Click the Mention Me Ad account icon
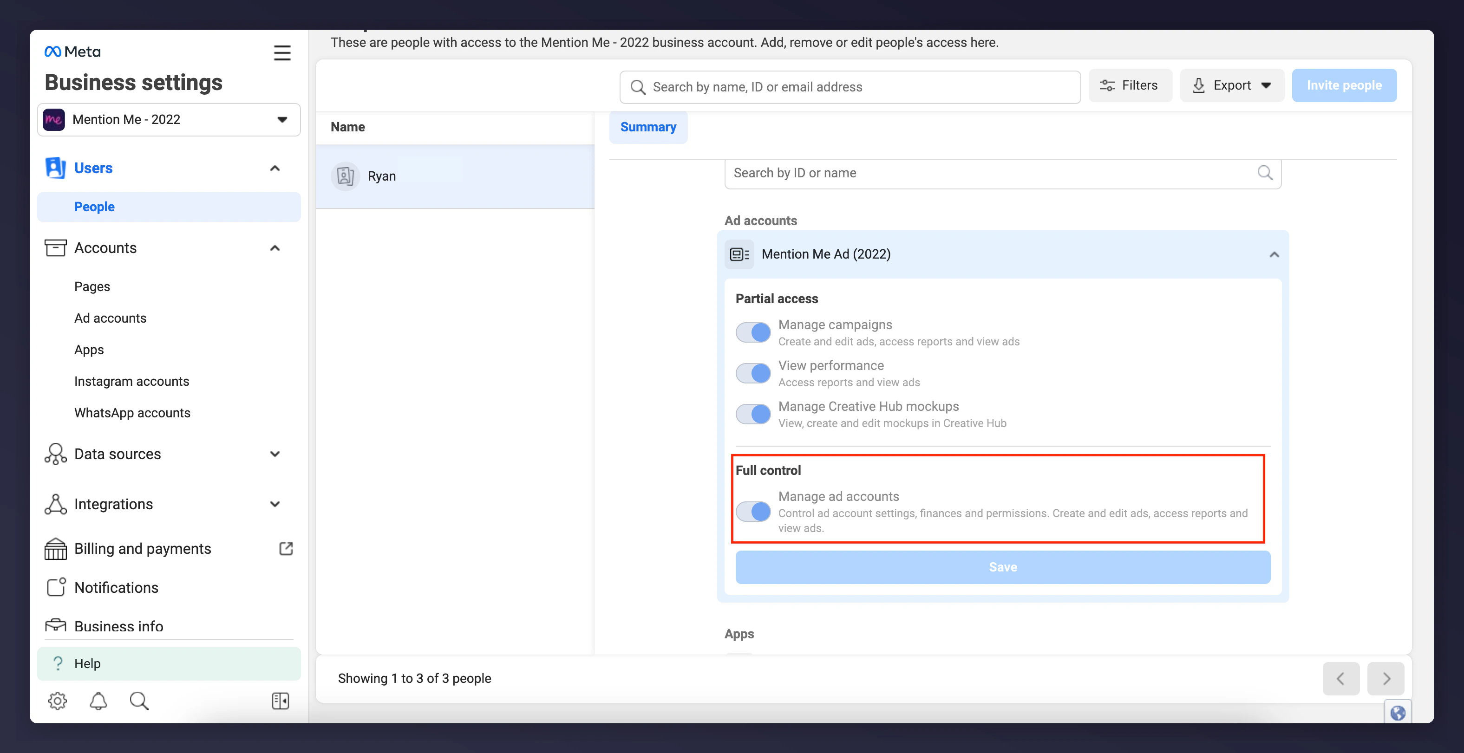This screenshot has width=1464, height=753. [x=739, y=254]
